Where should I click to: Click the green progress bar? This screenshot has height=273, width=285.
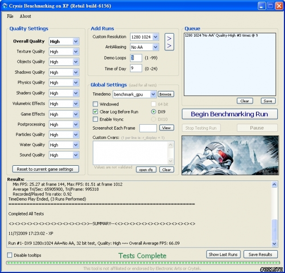point(143,263)
